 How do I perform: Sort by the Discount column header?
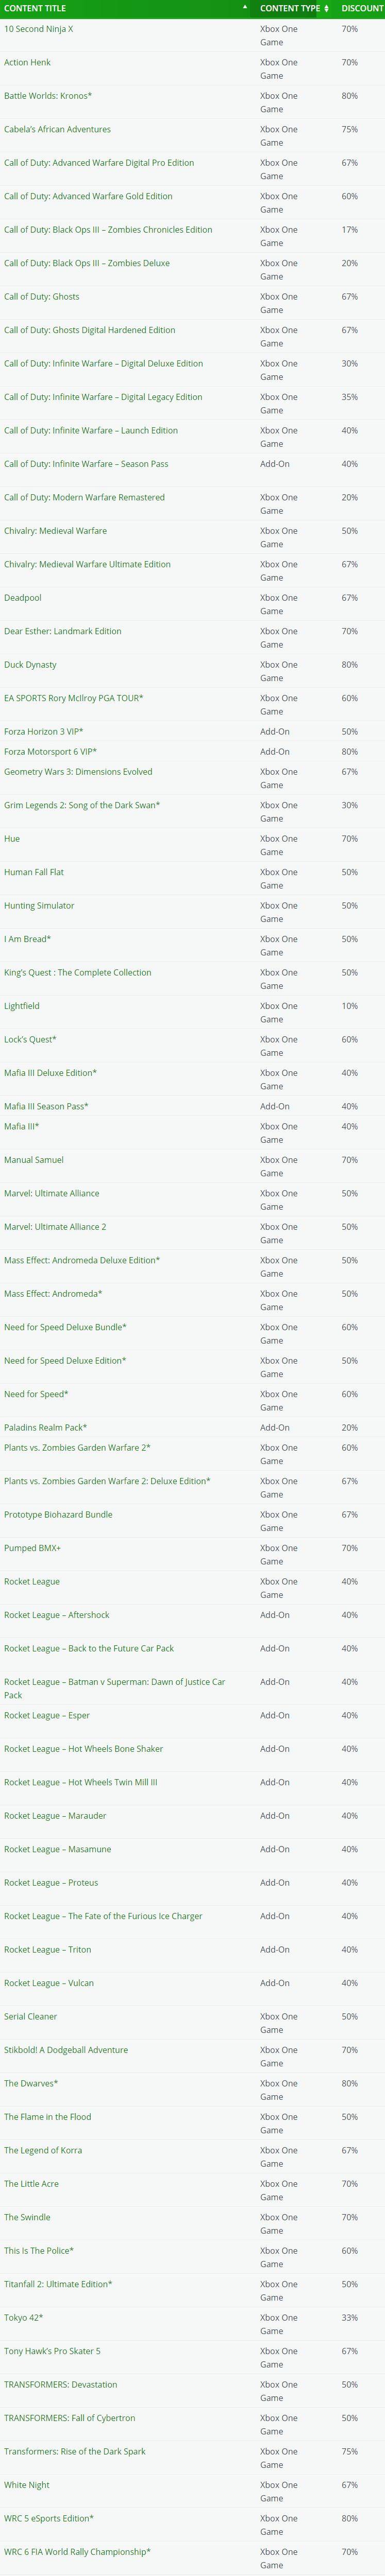point(362,8)
